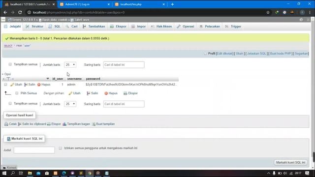Click the Markahi kueri SQL ini button

(x=290, y=162)
